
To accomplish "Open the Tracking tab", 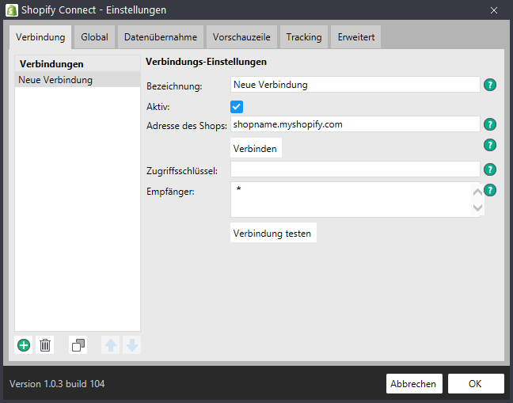I will pos(304,37).
